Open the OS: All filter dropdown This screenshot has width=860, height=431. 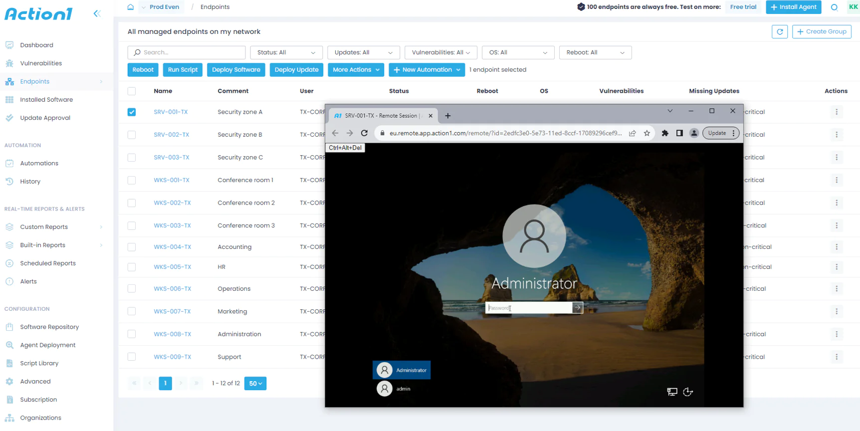point(518,52)
